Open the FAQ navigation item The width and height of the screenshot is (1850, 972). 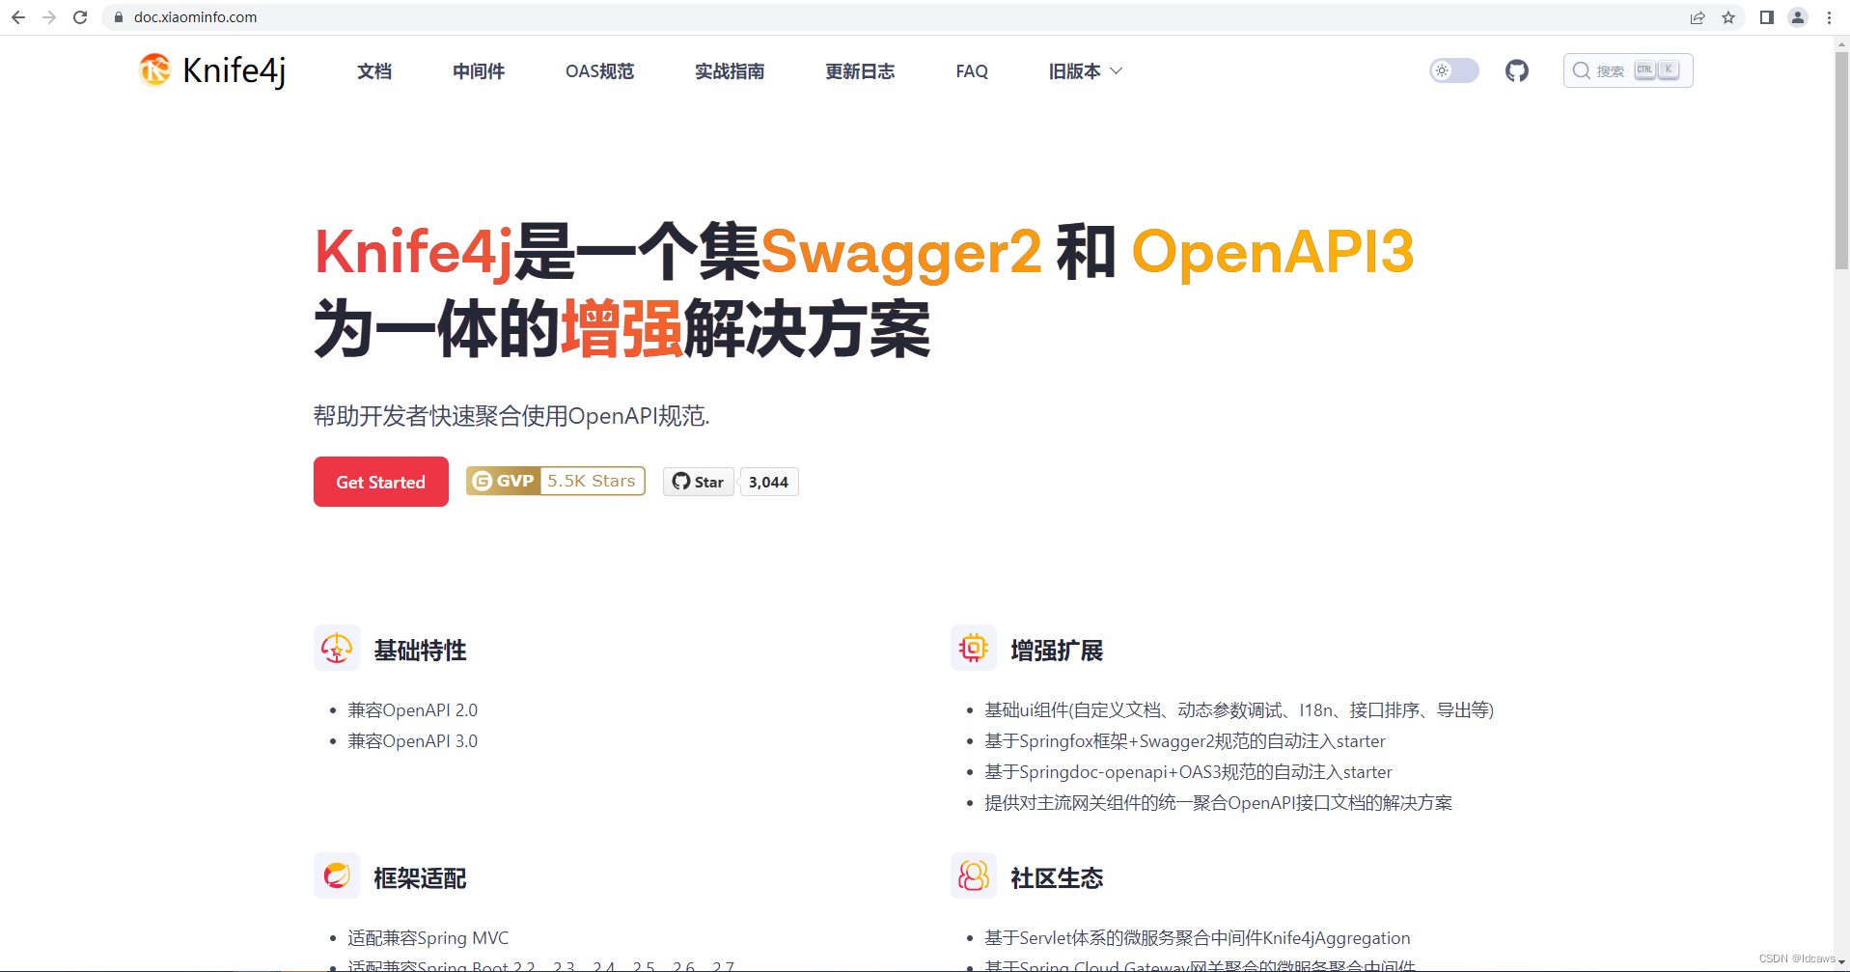(972, 71)
